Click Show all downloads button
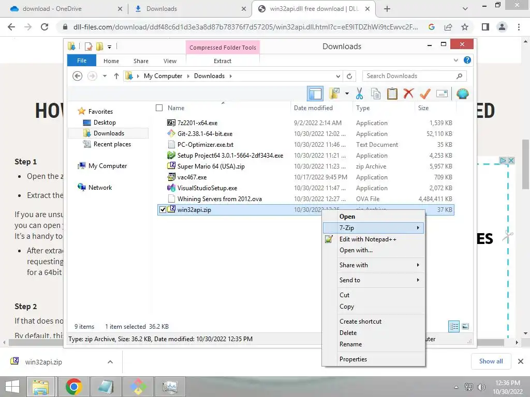Image resolution: width=530 pixels, height=397 pixels. click(x=491, y=361)
